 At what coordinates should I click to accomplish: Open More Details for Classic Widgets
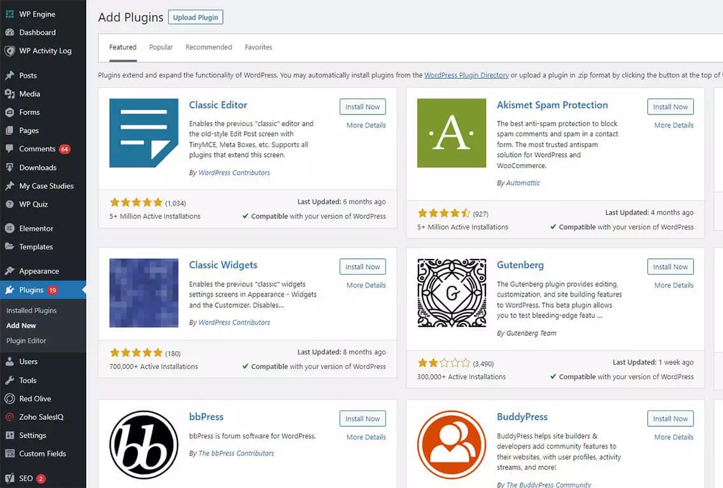(366, 286)
